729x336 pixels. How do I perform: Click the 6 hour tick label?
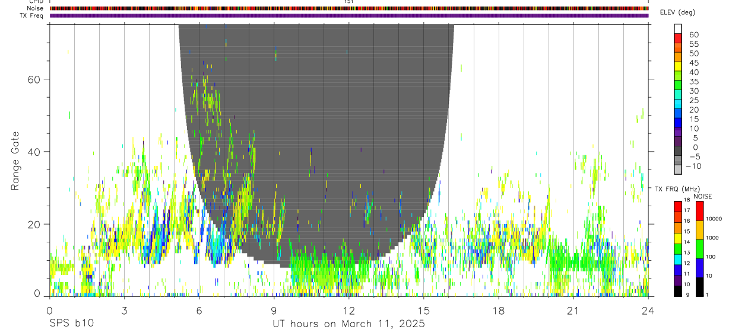pos(199,311)
